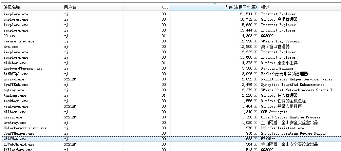Viewport: 341px width, 151px height.
Task: Select the explorer.exe process row
Action: coord(16,19)
